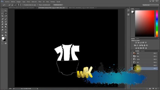Select the Path Selection tool
The image size is (160, 90).
(2, 32)
